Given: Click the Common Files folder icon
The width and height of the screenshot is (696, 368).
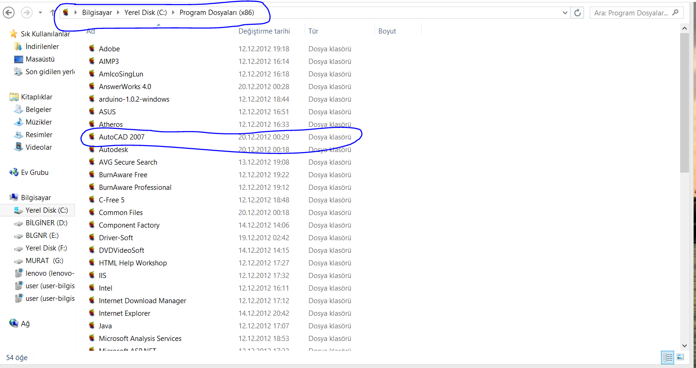Looking at the screenshot, I should coord(92,212).
